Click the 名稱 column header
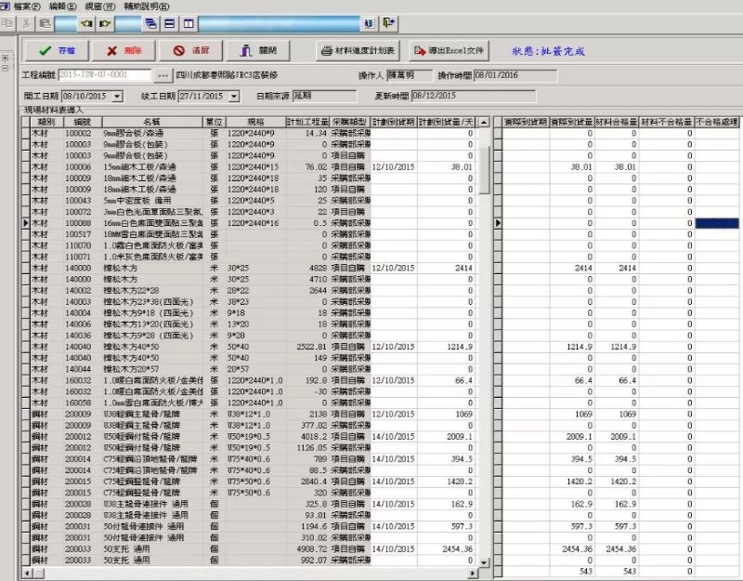 152,122
